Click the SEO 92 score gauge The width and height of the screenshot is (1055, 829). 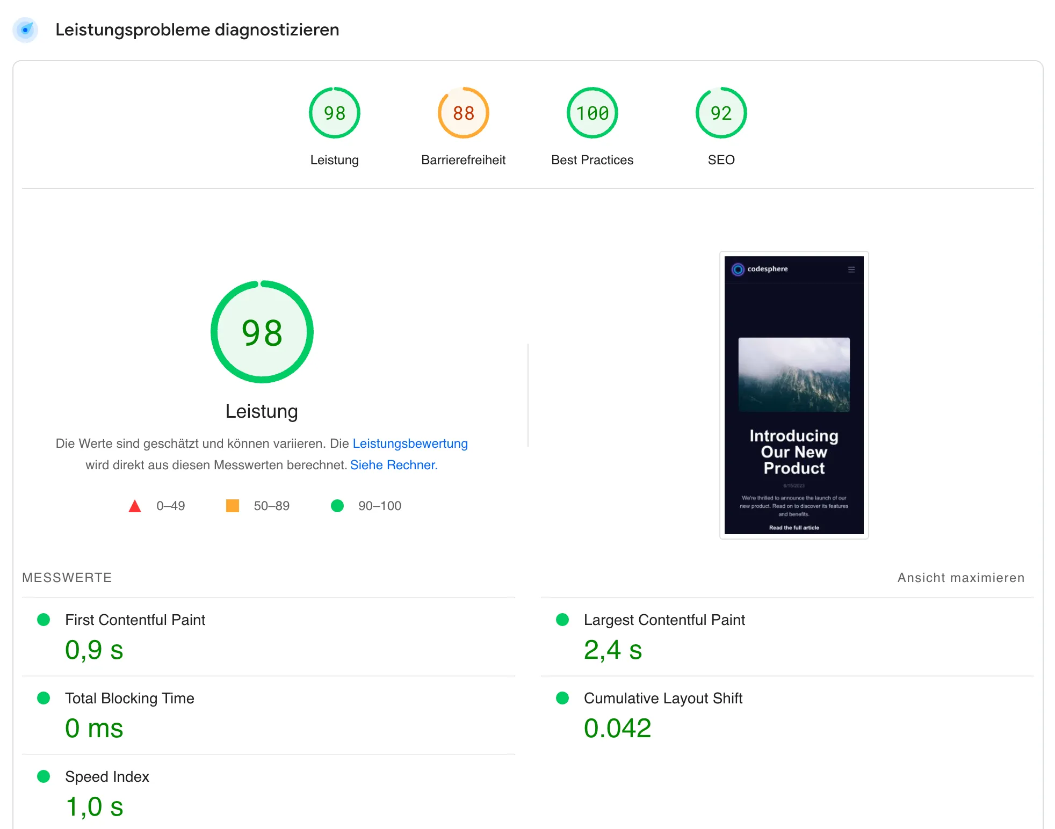click(x=721, y=113)
